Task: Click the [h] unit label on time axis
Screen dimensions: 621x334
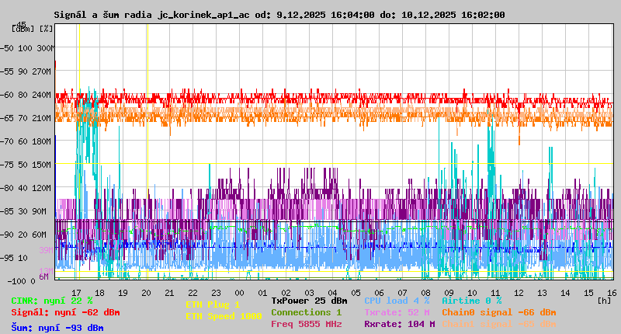Action: coord(605,300)
